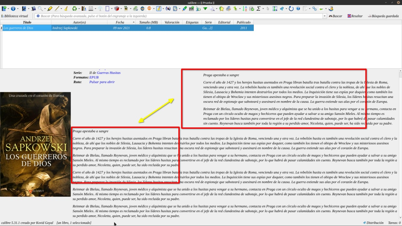Sort by the Editorial column header

[x=224, y=22]
